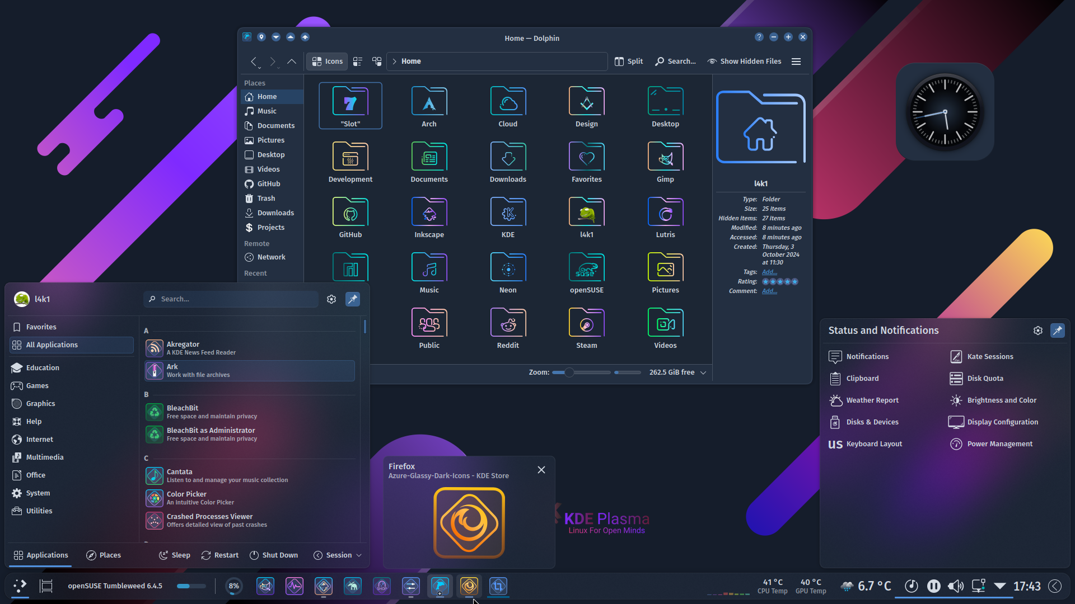1075x604 pixels.
Task: Select the Multimedia category in launcher
Action: [x=72, y=457]
